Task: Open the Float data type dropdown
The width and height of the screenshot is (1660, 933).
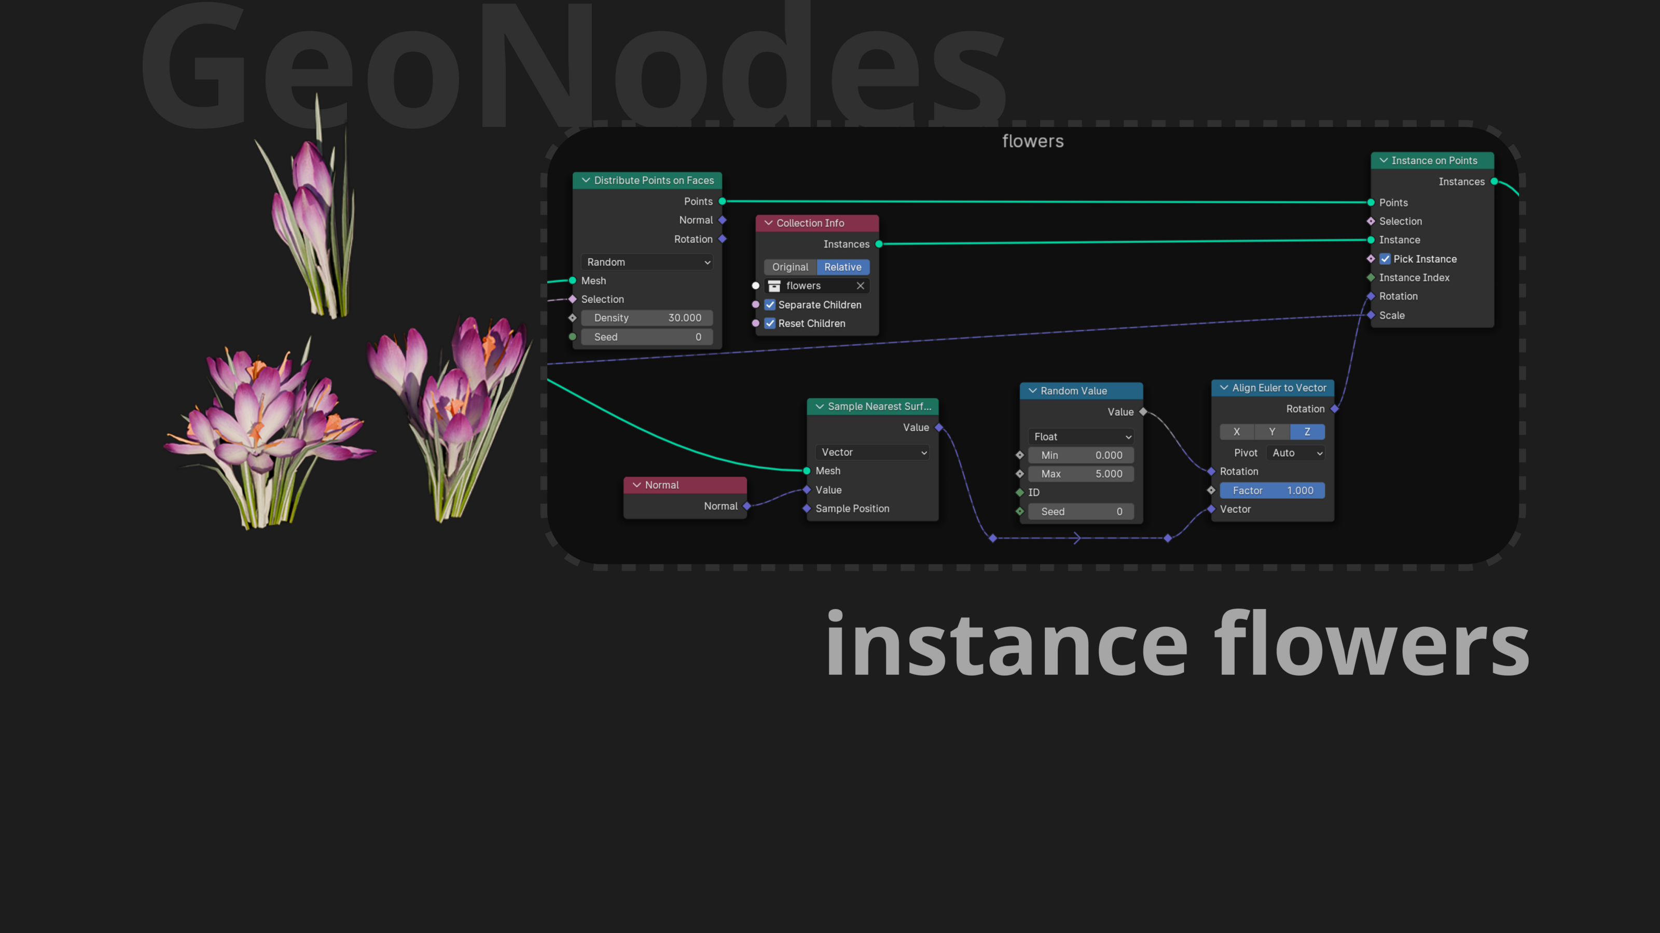Action: [1081, 436]
